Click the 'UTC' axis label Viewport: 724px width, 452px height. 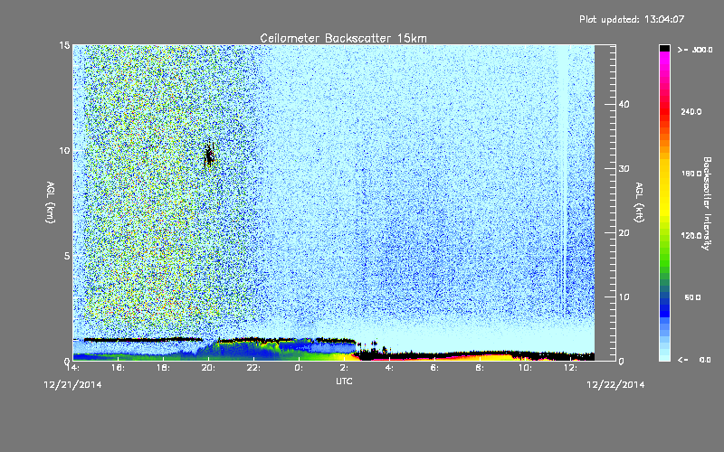coord(344,381)
